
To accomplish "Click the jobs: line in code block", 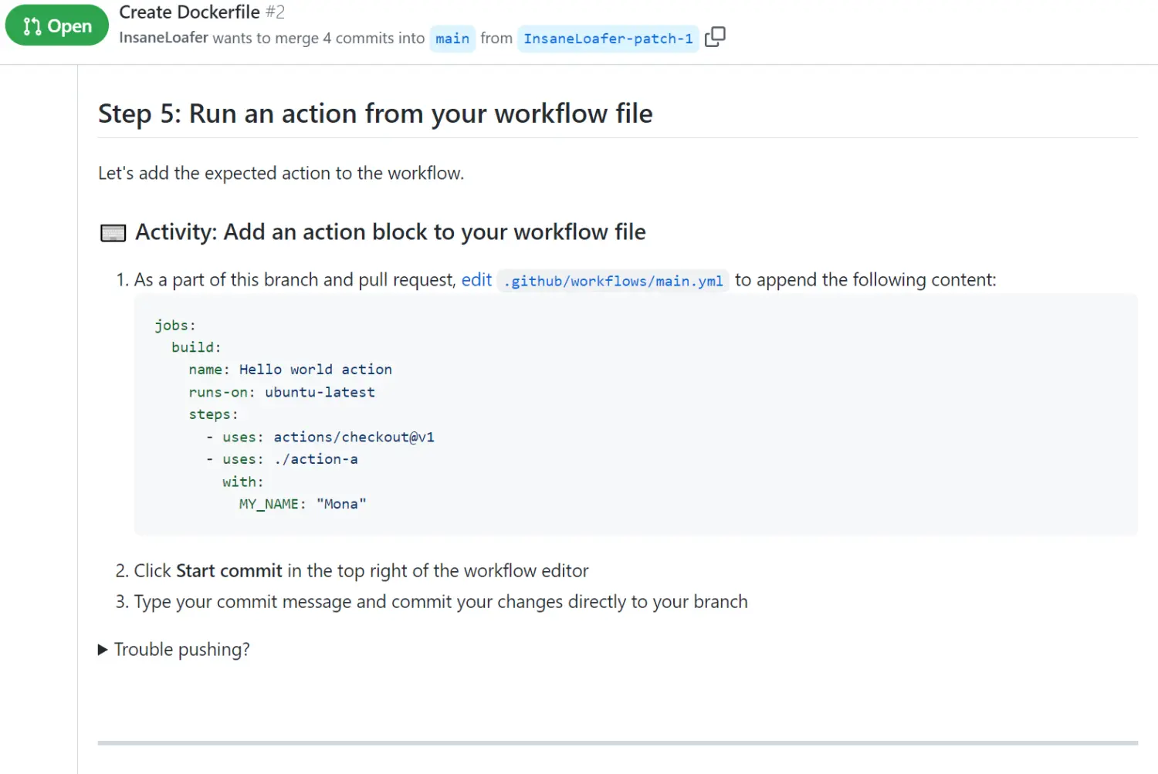I will pyautogui.click(x=175, y=325).
